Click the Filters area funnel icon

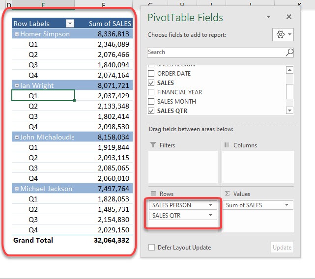tap(153, 144)
